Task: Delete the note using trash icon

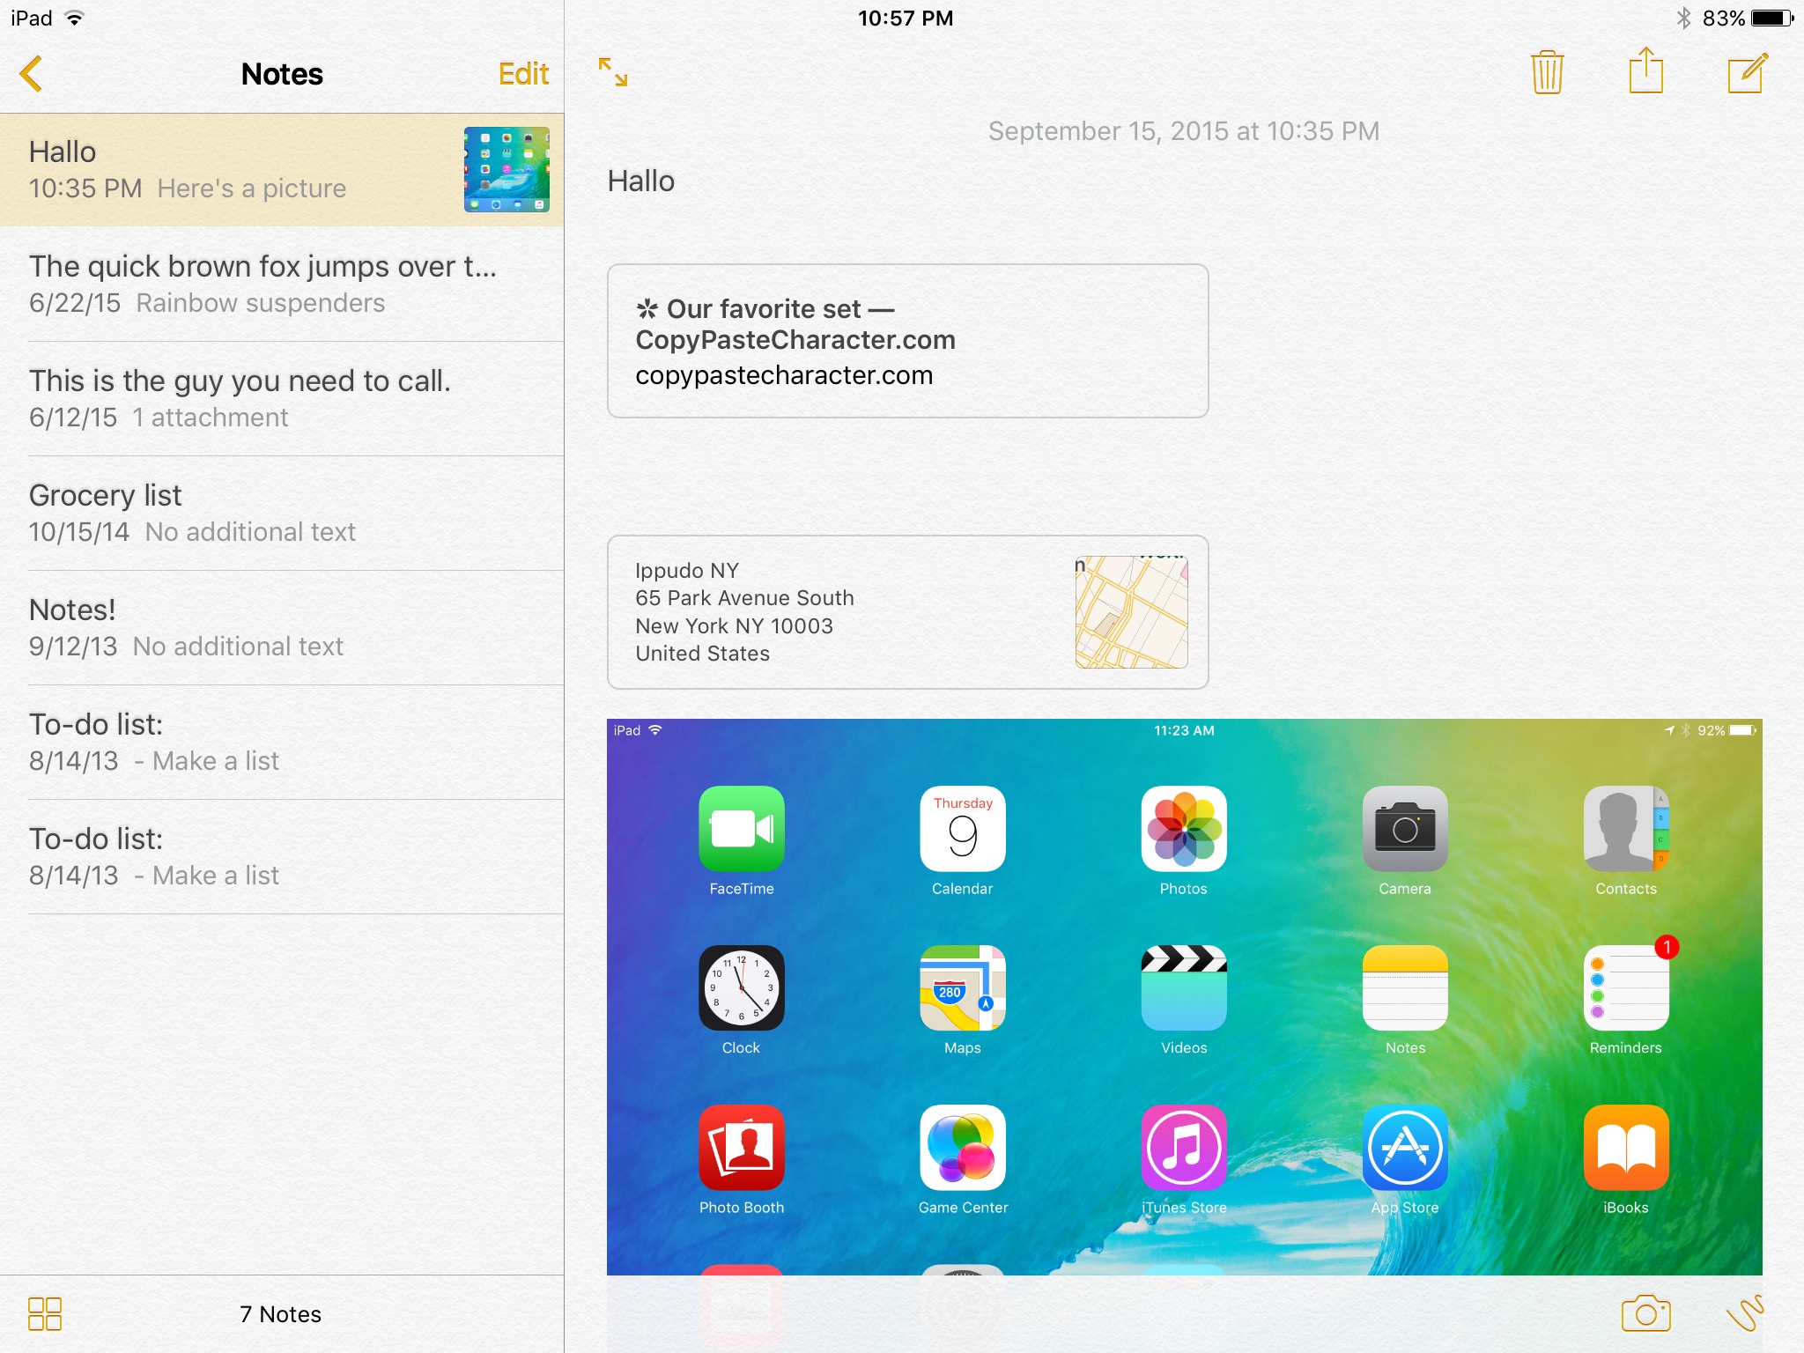Action: pos(1547,72)
